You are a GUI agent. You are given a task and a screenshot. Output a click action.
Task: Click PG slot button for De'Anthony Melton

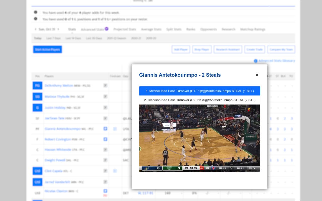[37, 85]
